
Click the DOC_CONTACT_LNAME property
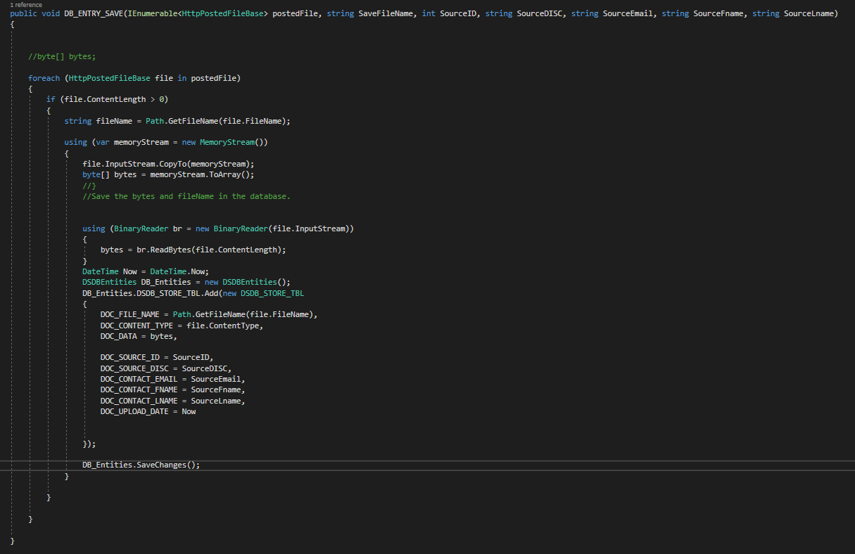click(139, 401)
